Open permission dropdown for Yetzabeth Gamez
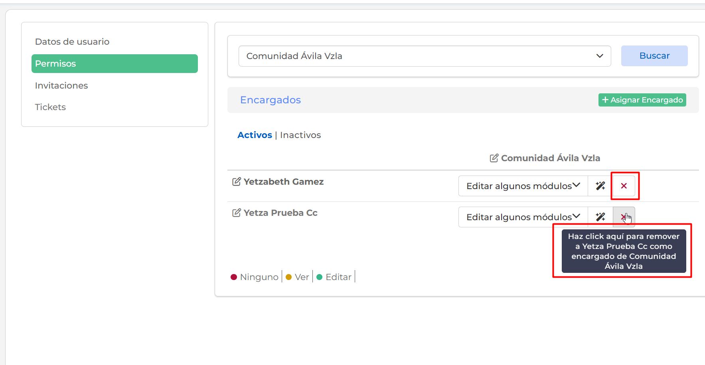This screenshot has width=705, height=365. pyautogui.click(x=523, y=186)
